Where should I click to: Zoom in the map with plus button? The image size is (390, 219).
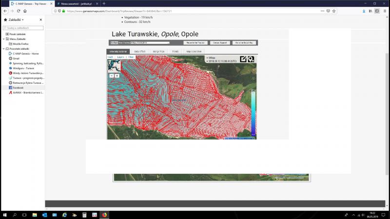click(117, 76)
